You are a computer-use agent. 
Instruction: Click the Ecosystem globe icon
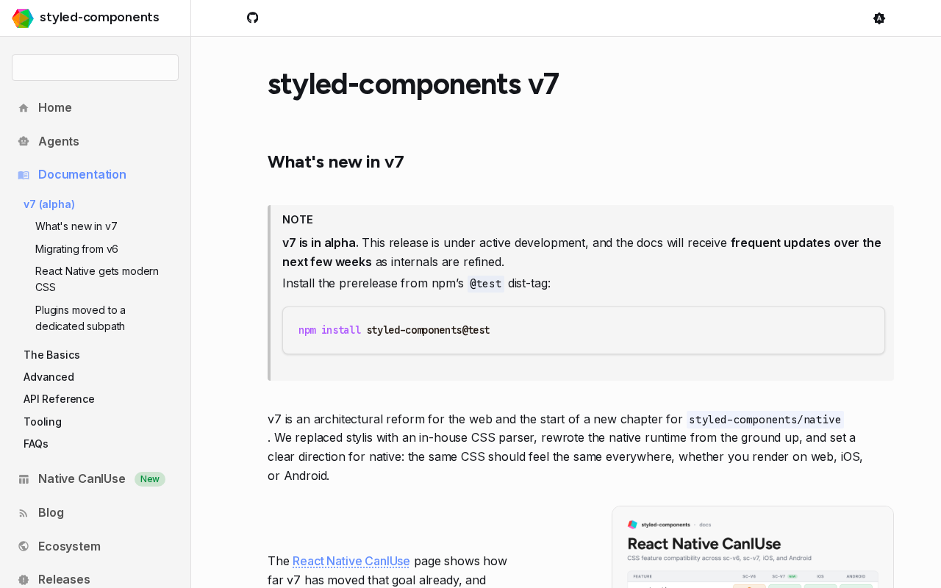24,546
